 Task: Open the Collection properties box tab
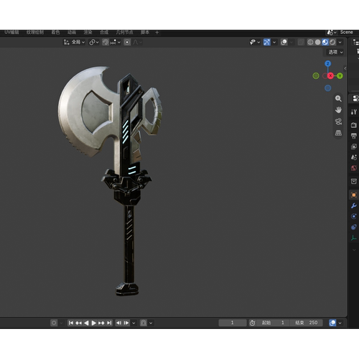click(x=354, y=181)
